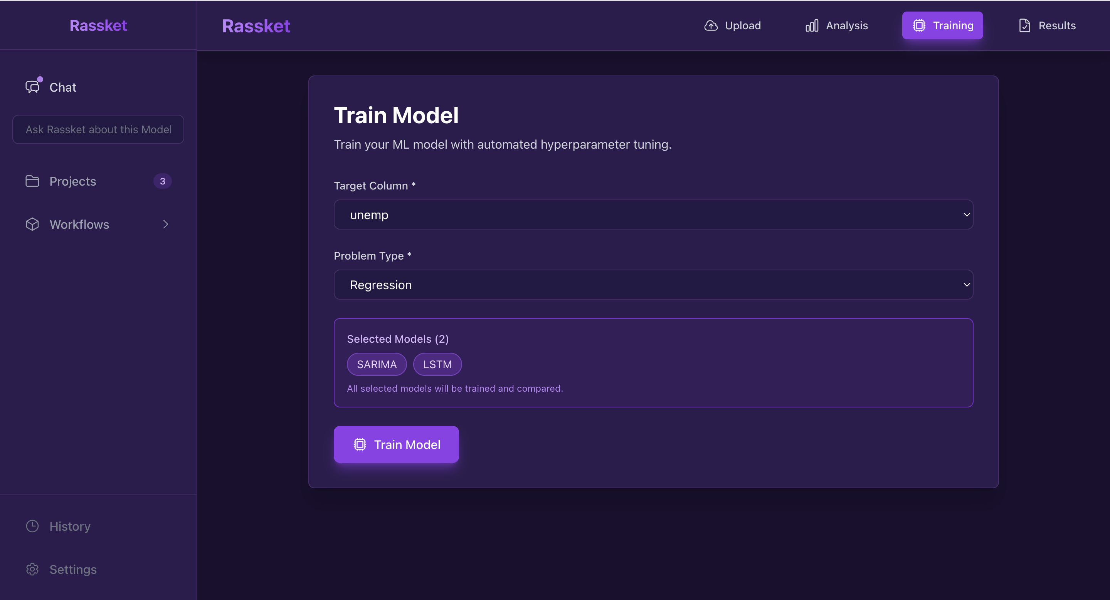Screen dimensions: 1110x600
Task: Open Settings via the gear icon
Action: [x=32, y=569]
